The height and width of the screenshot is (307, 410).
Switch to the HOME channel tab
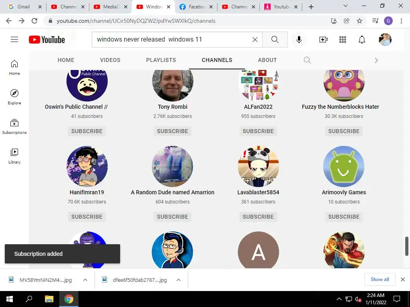coord(66,60)
